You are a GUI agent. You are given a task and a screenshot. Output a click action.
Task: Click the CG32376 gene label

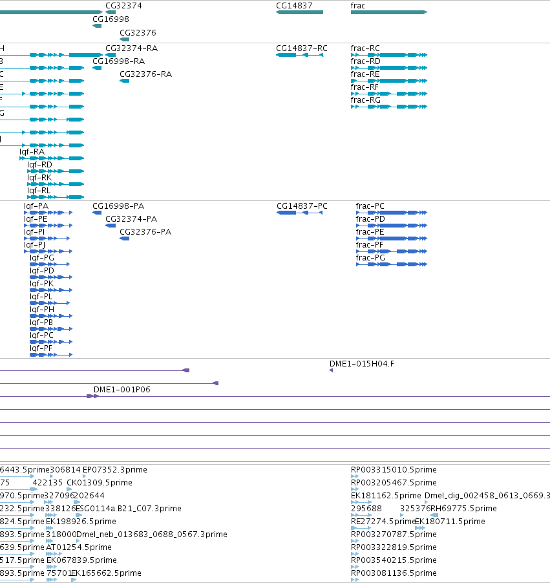click(138, 33)
